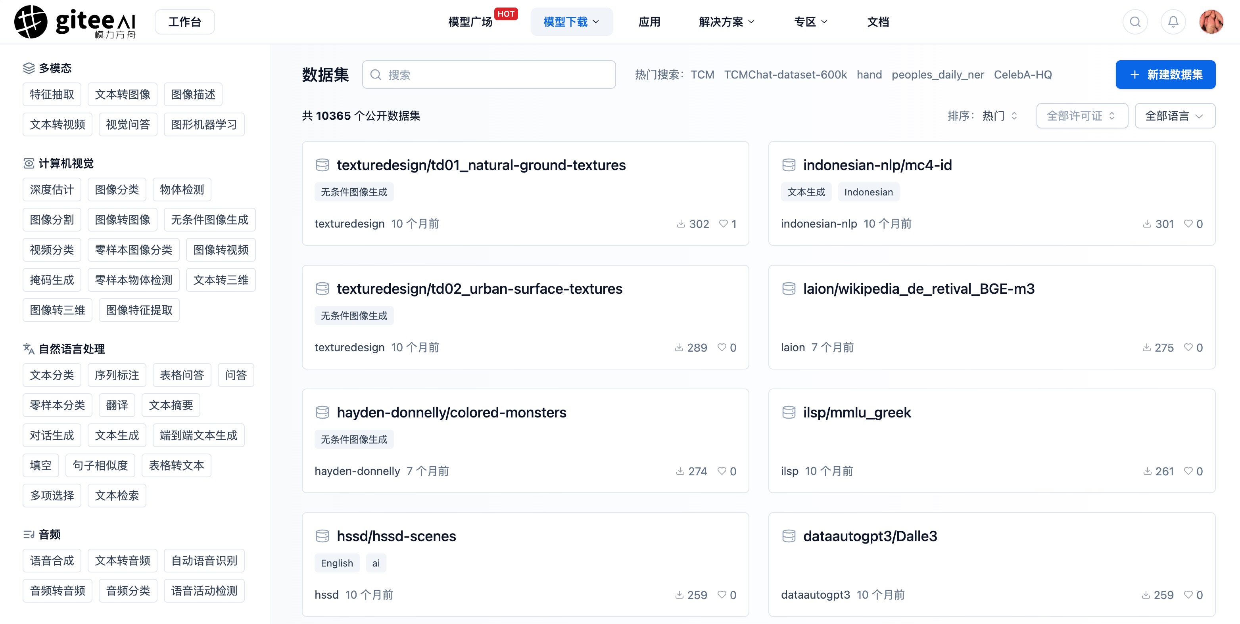Click the database icon beside laion/wikipedia_de_retival_BGE-m3
The image size is (1240, 624).
click(789, 289)
